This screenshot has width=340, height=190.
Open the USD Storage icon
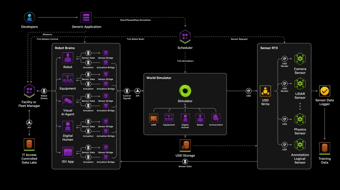coord(185,145)
